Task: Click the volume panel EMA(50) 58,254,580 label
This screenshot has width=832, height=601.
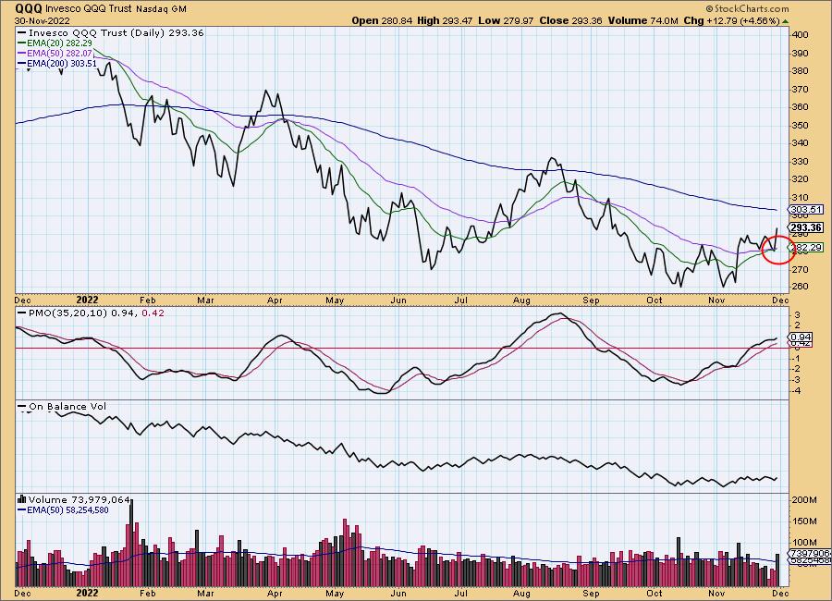Action: pyautogui.click(x=63, y=509)
